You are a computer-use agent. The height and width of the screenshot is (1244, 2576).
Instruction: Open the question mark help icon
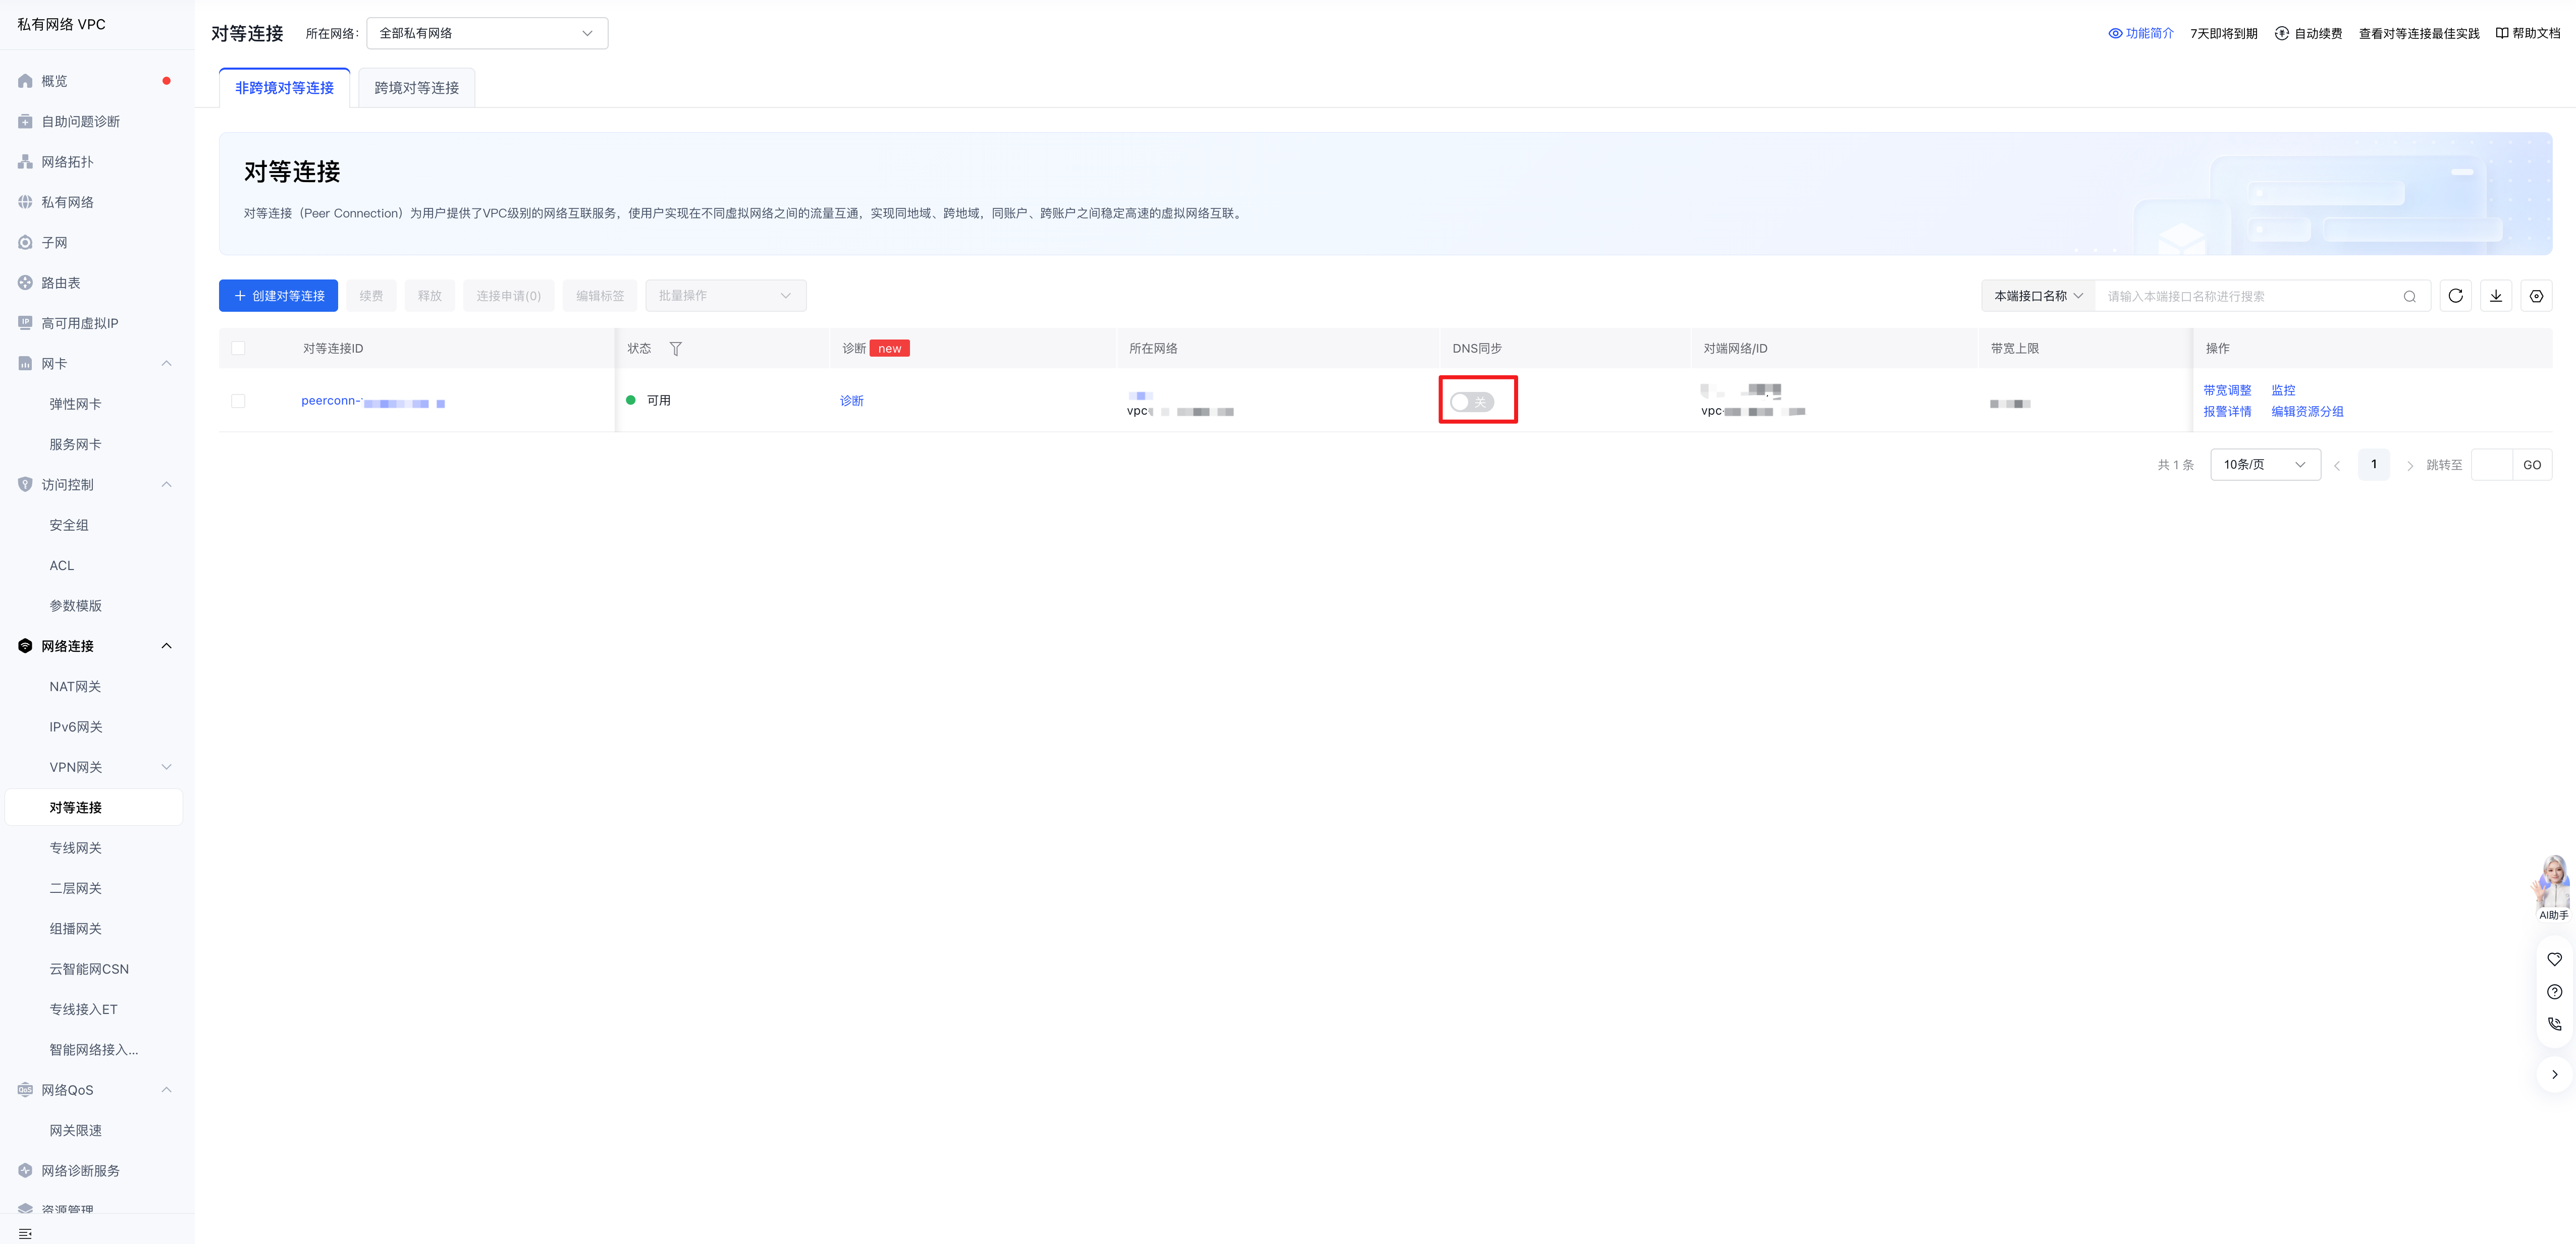pyautogui.click(x=2554, y=992)
